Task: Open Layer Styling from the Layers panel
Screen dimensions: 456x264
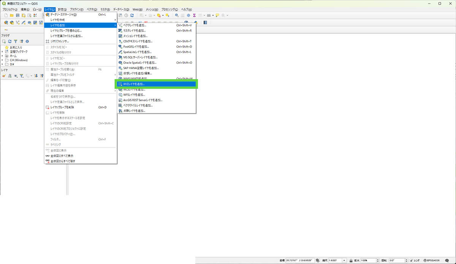Action: click(4, 76)
